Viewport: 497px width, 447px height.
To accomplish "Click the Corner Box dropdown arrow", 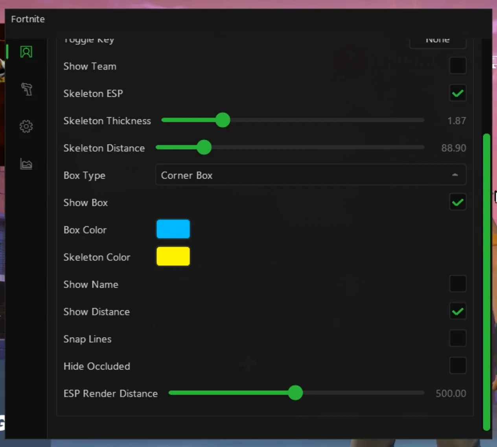I will [455, 175].
